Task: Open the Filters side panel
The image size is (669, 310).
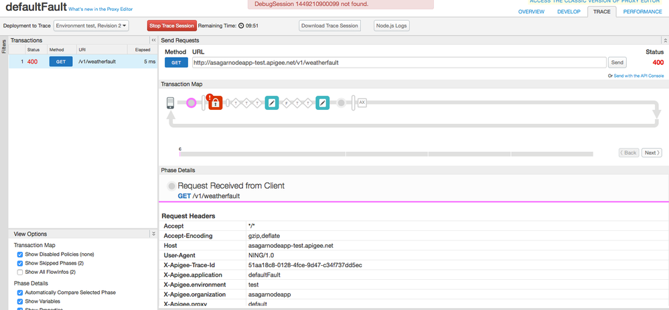Action: click(4, 46)
